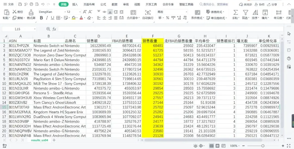This screenshot has width=294, height=149.
Task: Open the help question-mark icon in sidebar
Action: coord(289,58)
